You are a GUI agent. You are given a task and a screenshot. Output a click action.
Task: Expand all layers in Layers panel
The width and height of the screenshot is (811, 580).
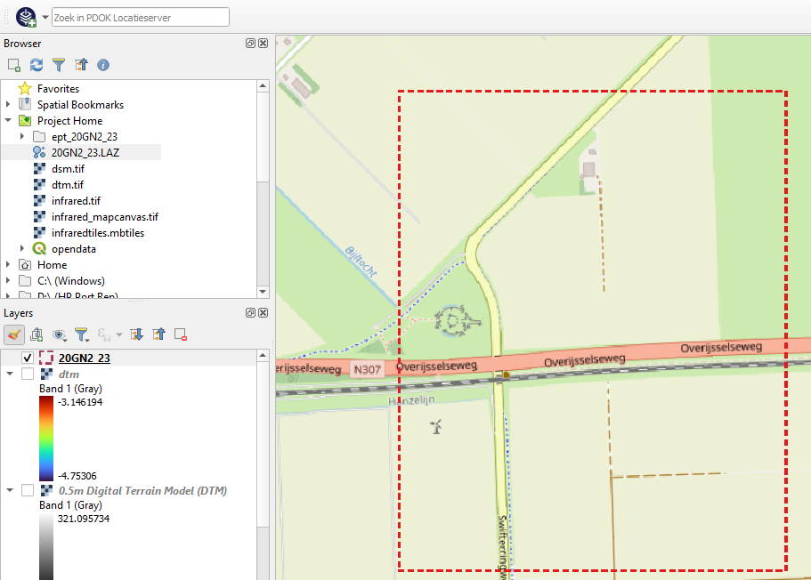tap(136, 334)
